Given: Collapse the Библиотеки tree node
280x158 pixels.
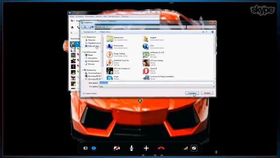Looking at the screenshot, I should 83,52.
